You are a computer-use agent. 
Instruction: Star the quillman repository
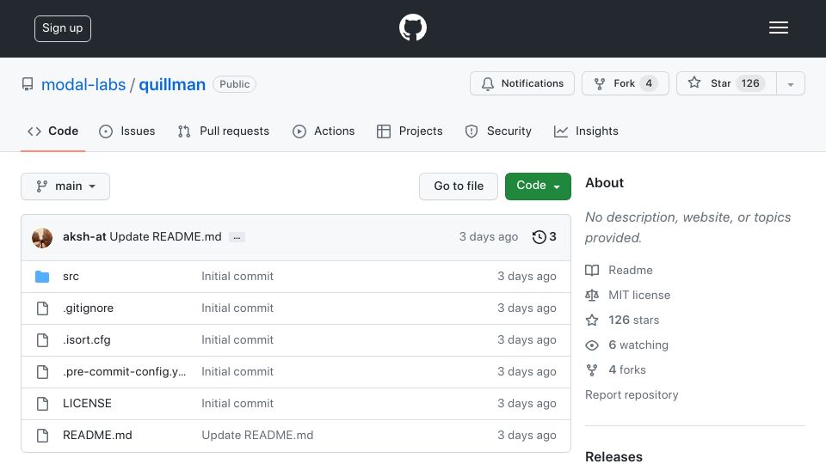coord(726,83)
